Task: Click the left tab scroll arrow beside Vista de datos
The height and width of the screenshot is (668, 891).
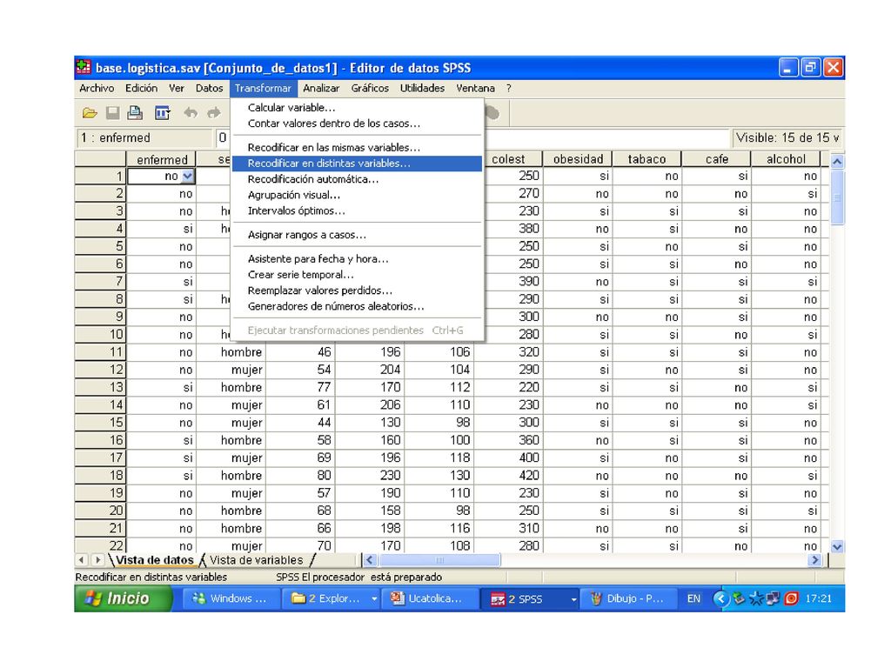Action: (x=82, y=560)
